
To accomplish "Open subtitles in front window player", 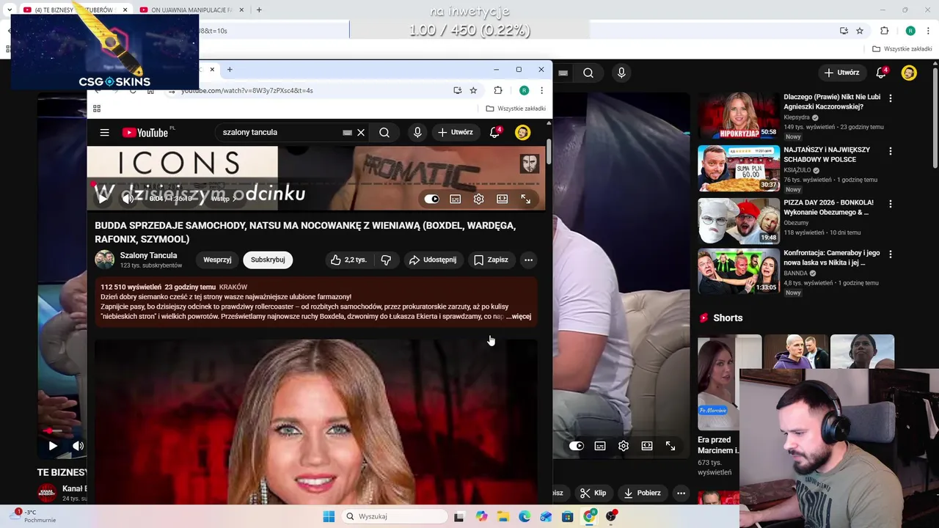I will pos(456,199).
